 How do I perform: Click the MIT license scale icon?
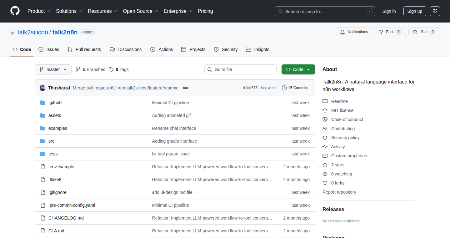(325, 110)
